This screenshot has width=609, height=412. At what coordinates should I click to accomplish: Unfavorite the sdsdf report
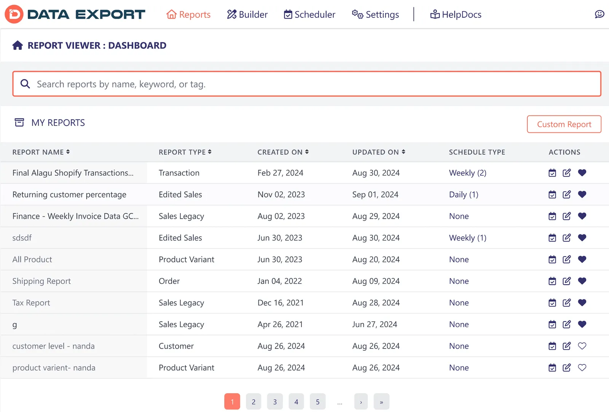[x=582, y=238]
